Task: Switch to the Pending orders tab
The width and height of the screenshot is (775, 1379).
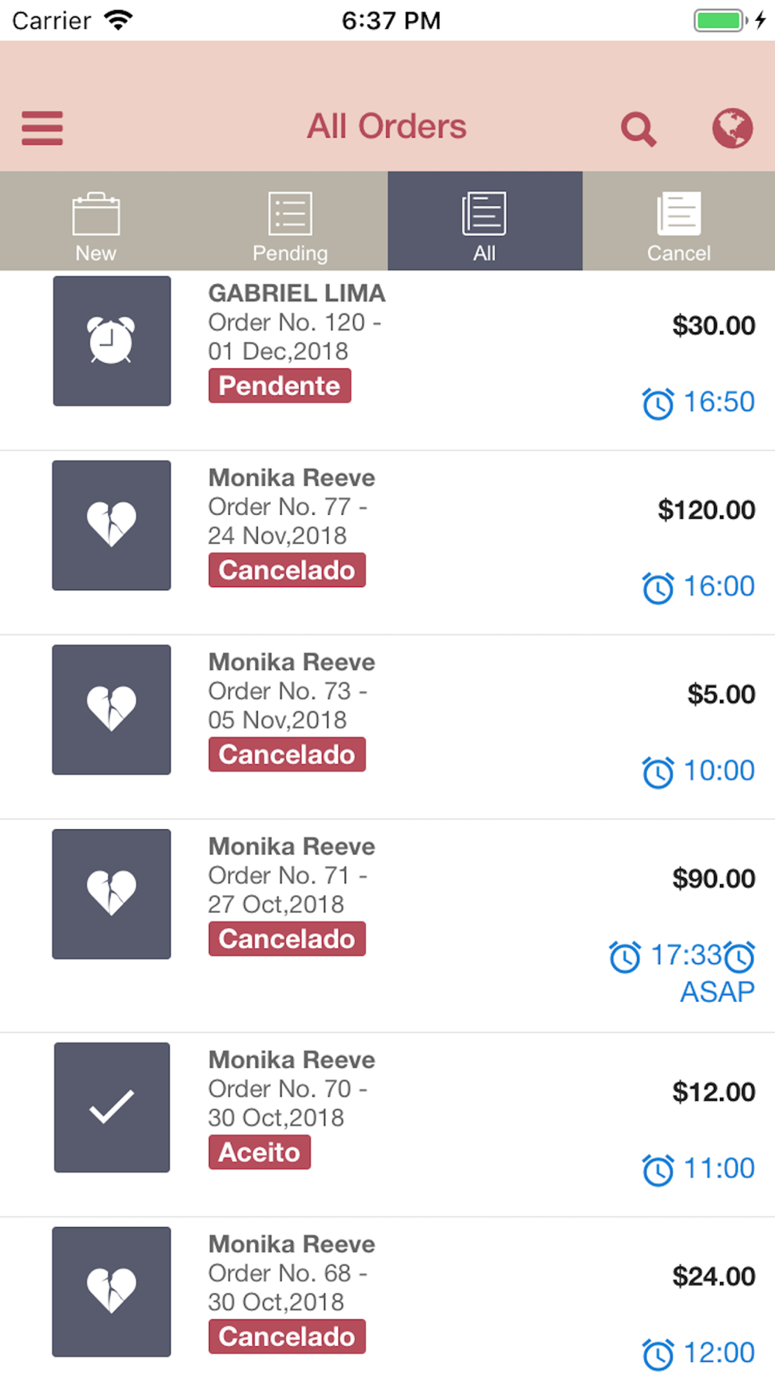Action: pyautogui.click(x=291, y=221)
